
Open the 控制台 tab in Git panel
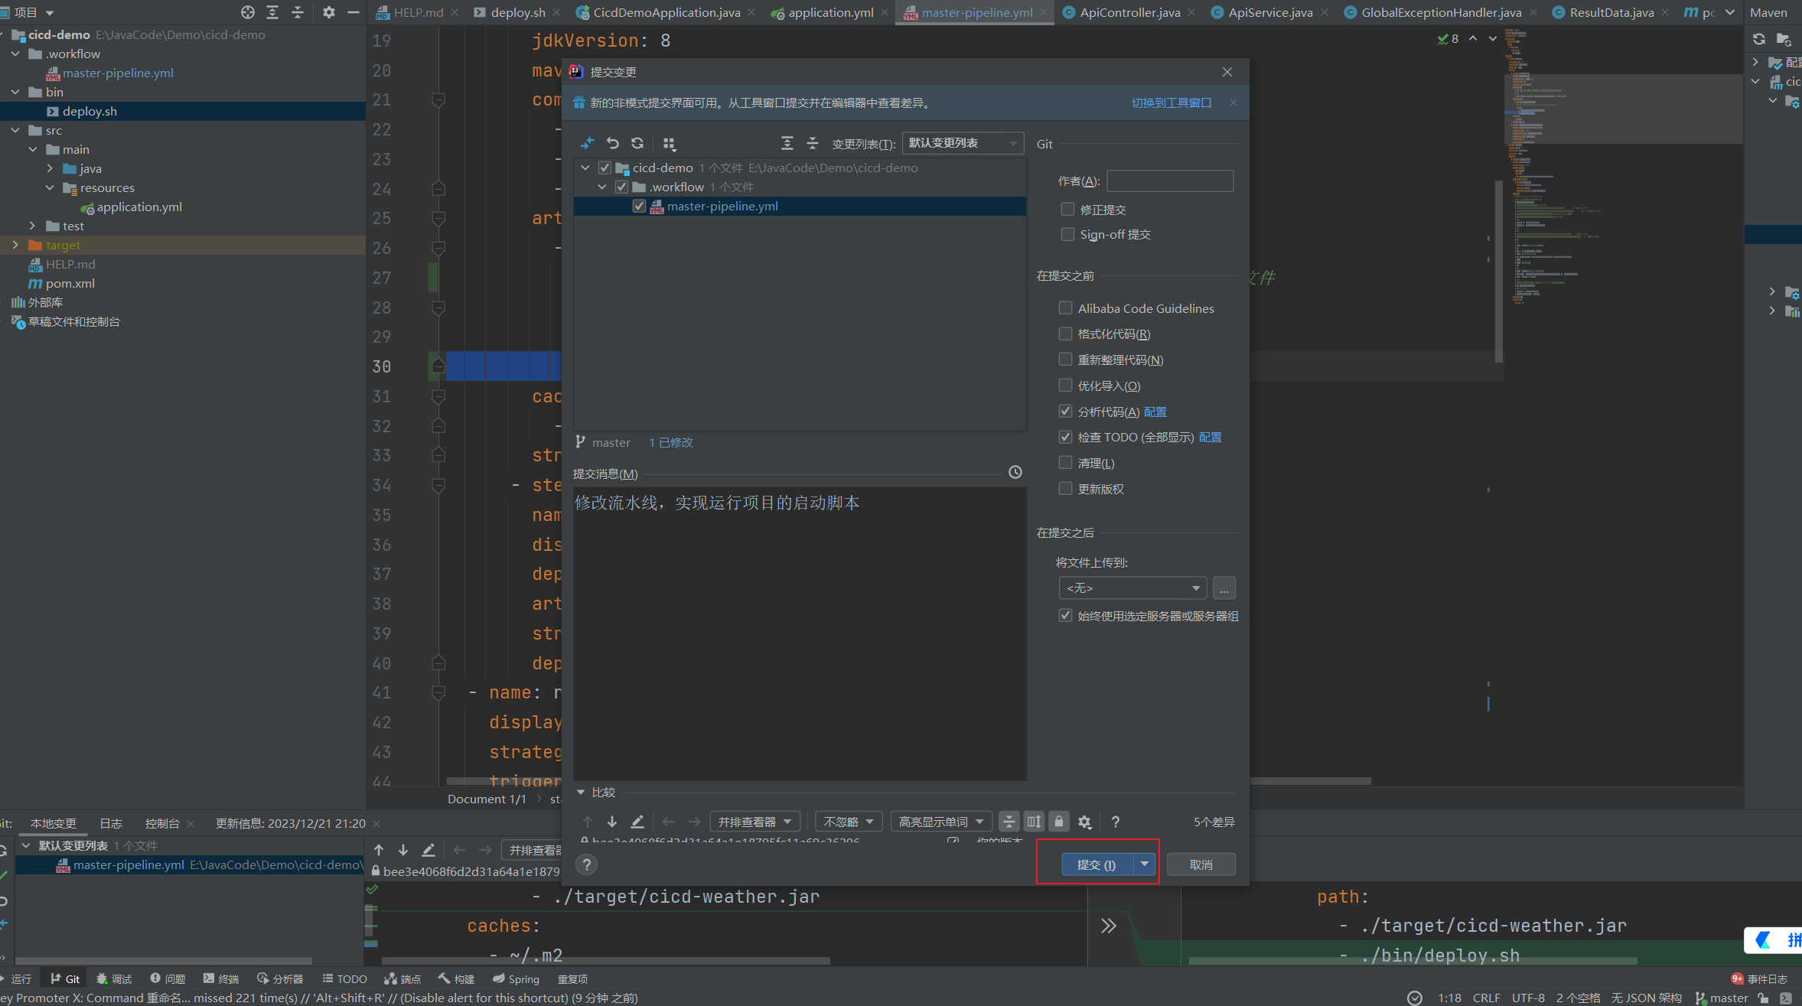pos(162,823)
